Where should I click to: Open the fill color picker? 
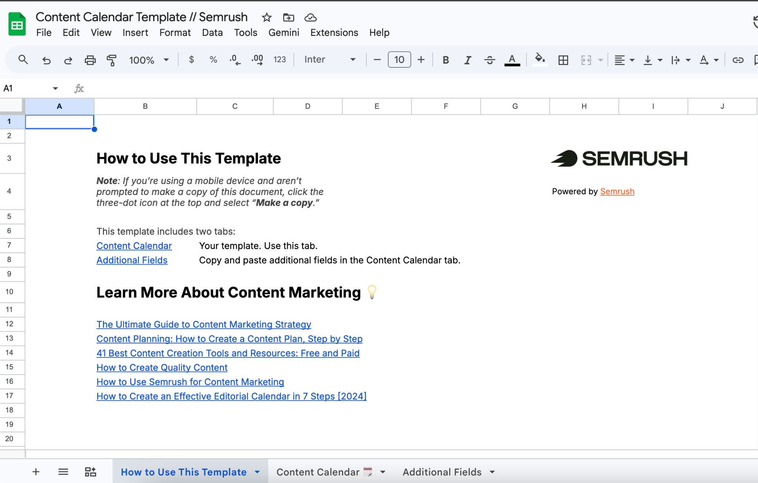click(x=540, y=60)
